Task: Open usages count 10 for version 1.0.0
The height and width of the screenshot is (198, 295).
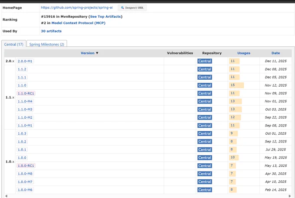Action: [233, 157]
